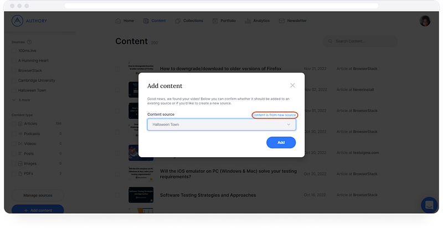The width and height of the screenshot is (443, 232).
Task: Click the Posts type icon in sidebar
Action: 20,153
